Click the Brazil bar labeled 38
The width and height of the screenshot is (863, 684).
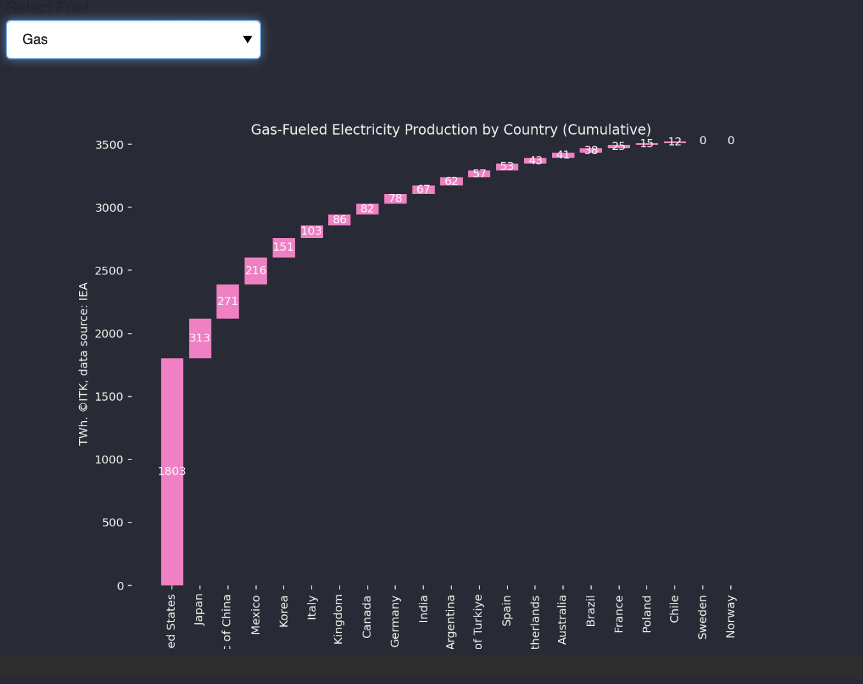coord(591,151)
